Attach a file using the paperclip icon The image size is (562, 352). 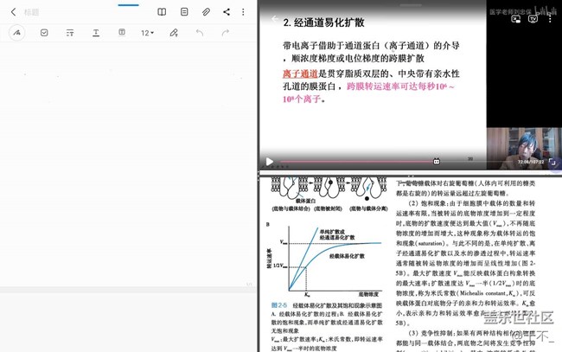[205, 12]
